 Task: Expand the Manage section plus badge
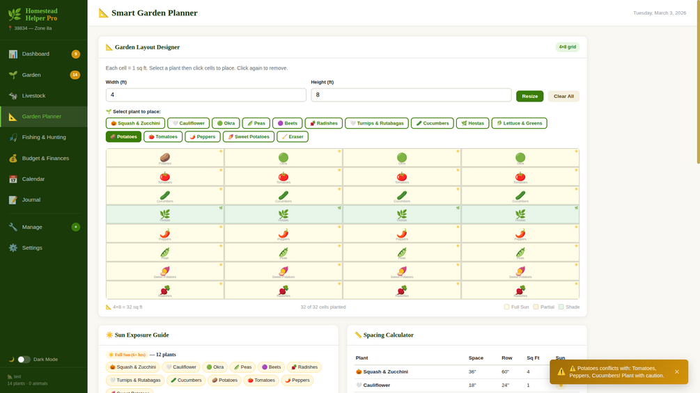[x=75, y=227]
